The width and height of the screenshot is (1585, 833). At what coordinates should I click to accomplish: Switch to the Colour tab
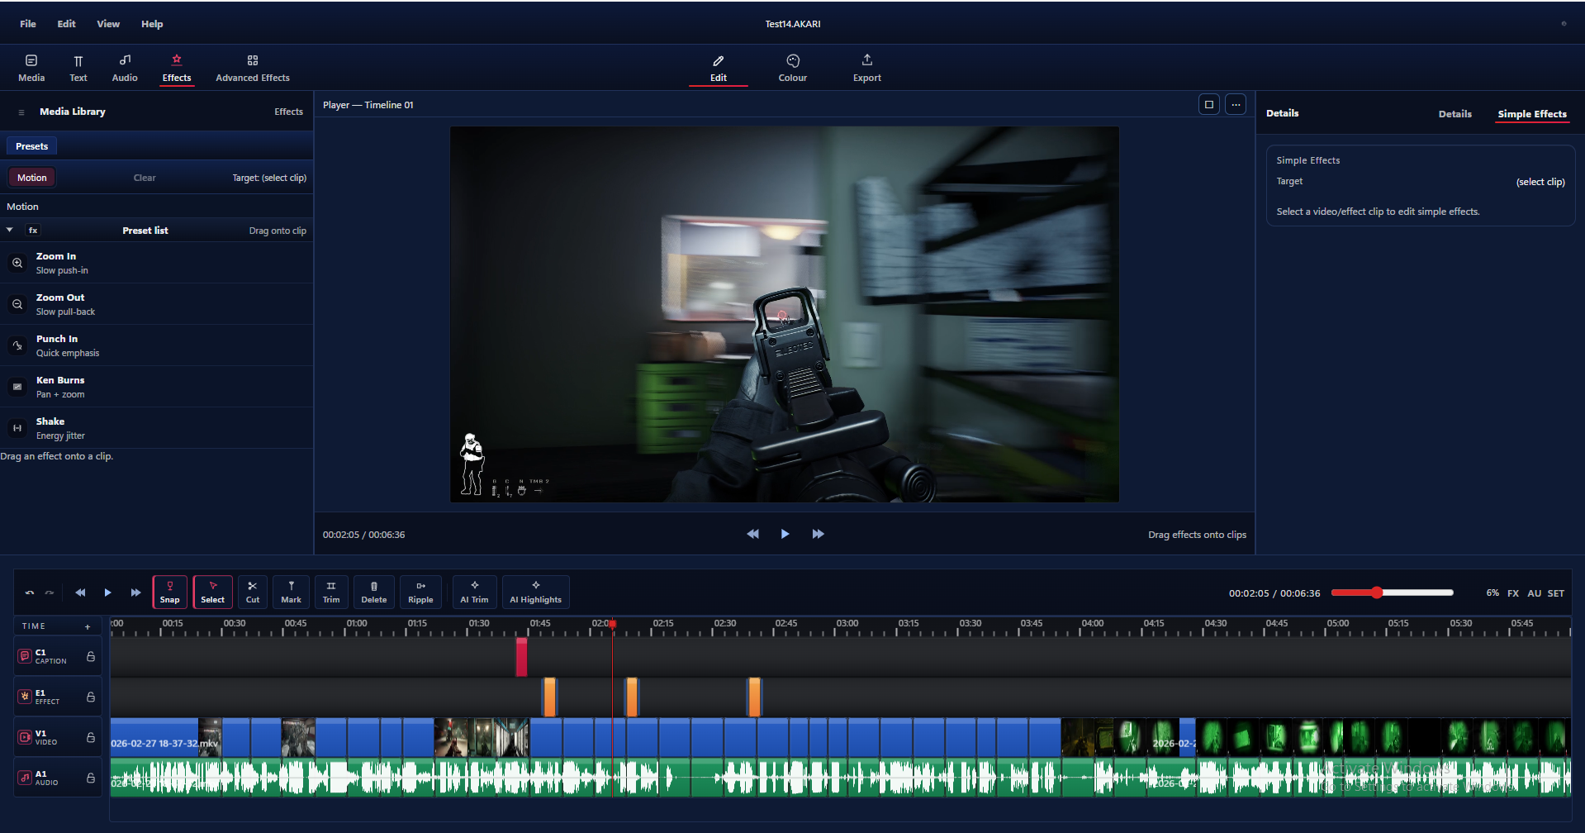[791, 67]
